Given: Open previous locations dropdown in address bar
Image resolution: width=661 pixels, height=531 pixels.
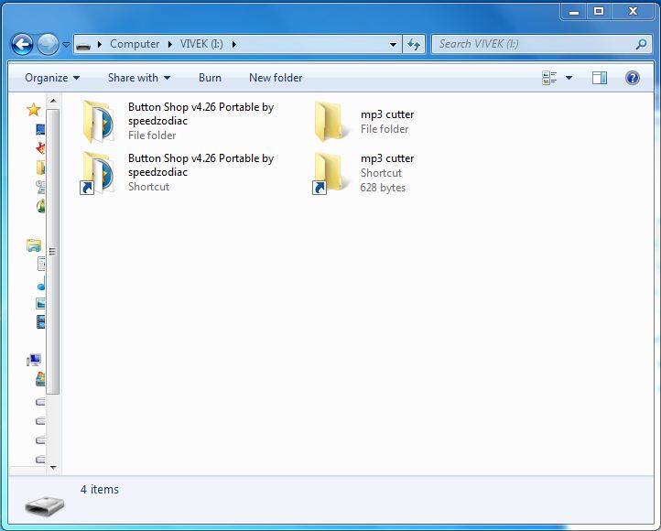Looking at the screenshot, I should [393, 44].
